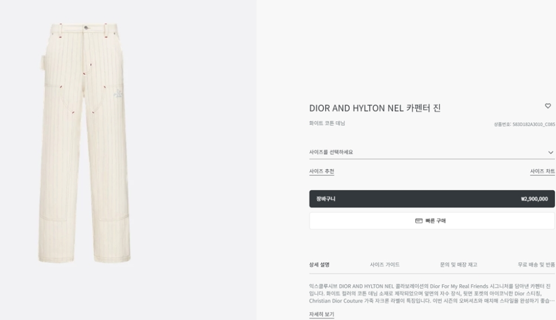Click the 화이트 코튼 데님 subtitle text
The width and height of the screenshot is (556, 320).
click(x=327, y=124)
